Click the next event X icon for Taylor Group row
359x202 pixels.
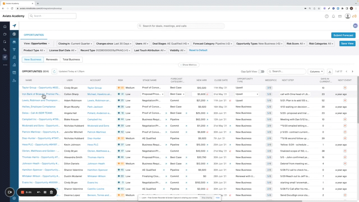tap(345, 88)
